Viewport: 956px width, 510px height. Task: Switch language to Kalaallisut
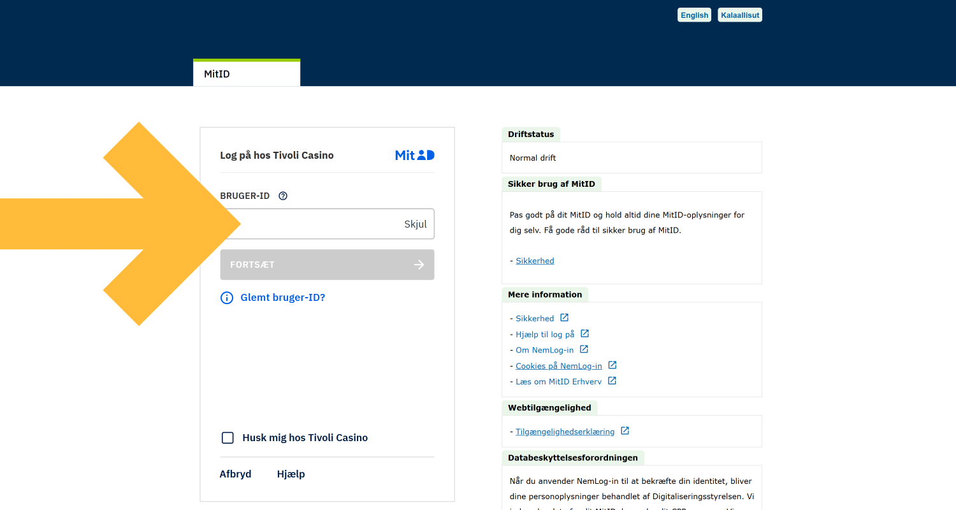(740, 15)
